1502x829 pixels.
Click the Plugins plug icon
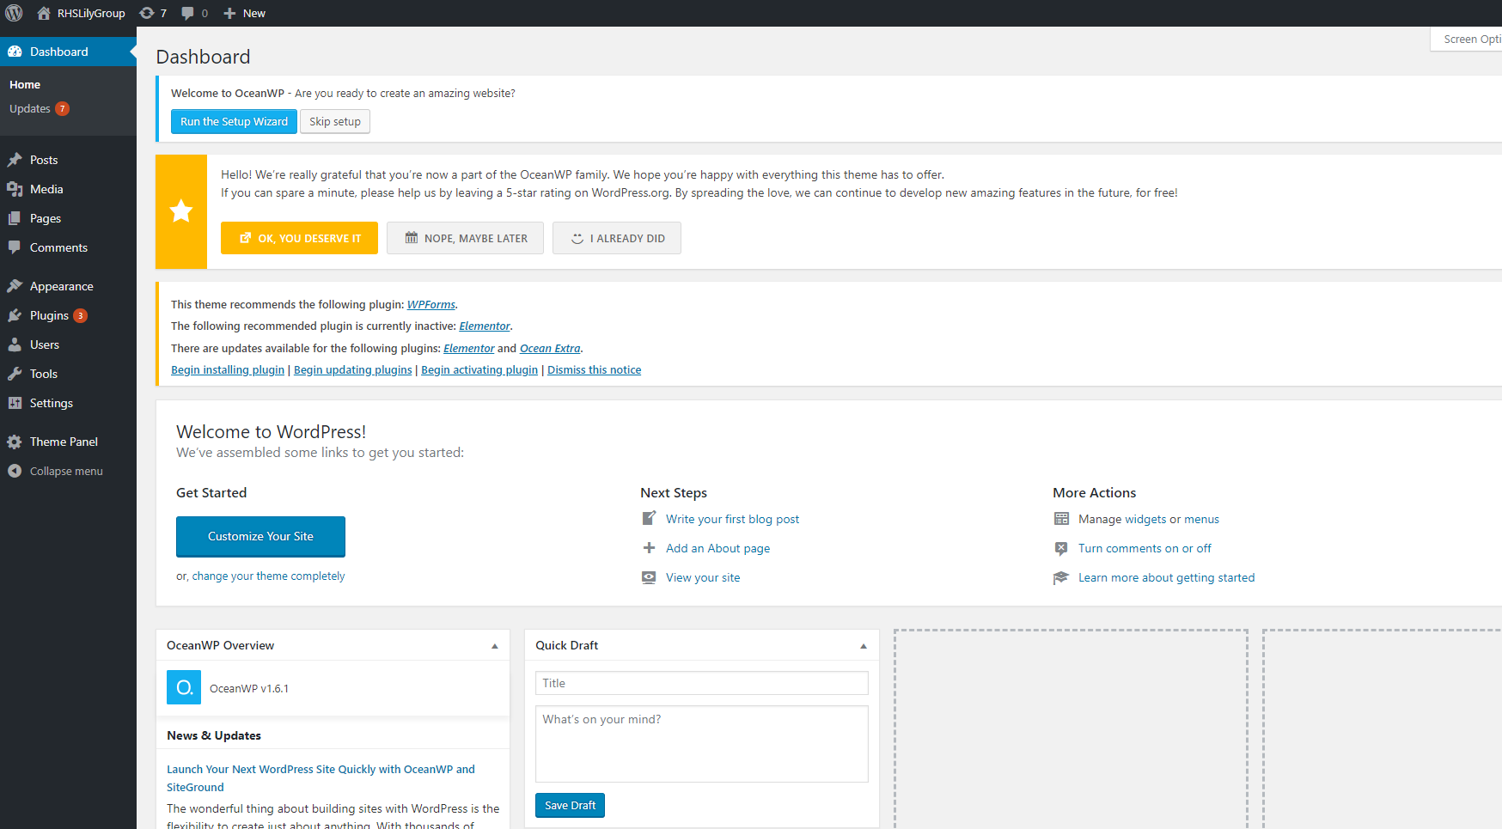[15, 315]
